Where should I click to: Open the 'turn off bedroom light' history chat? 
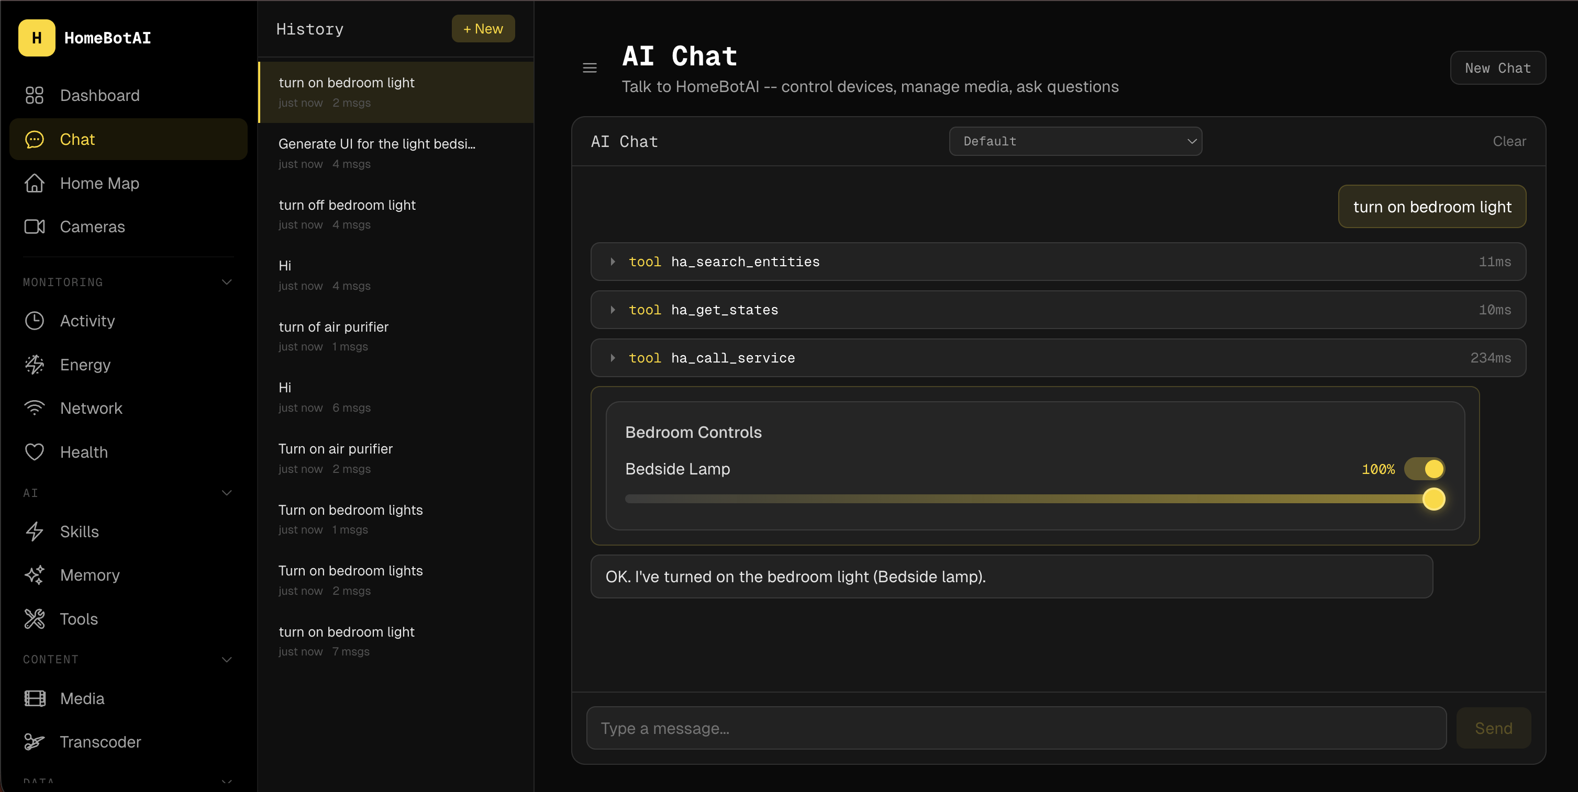point(347,213)
